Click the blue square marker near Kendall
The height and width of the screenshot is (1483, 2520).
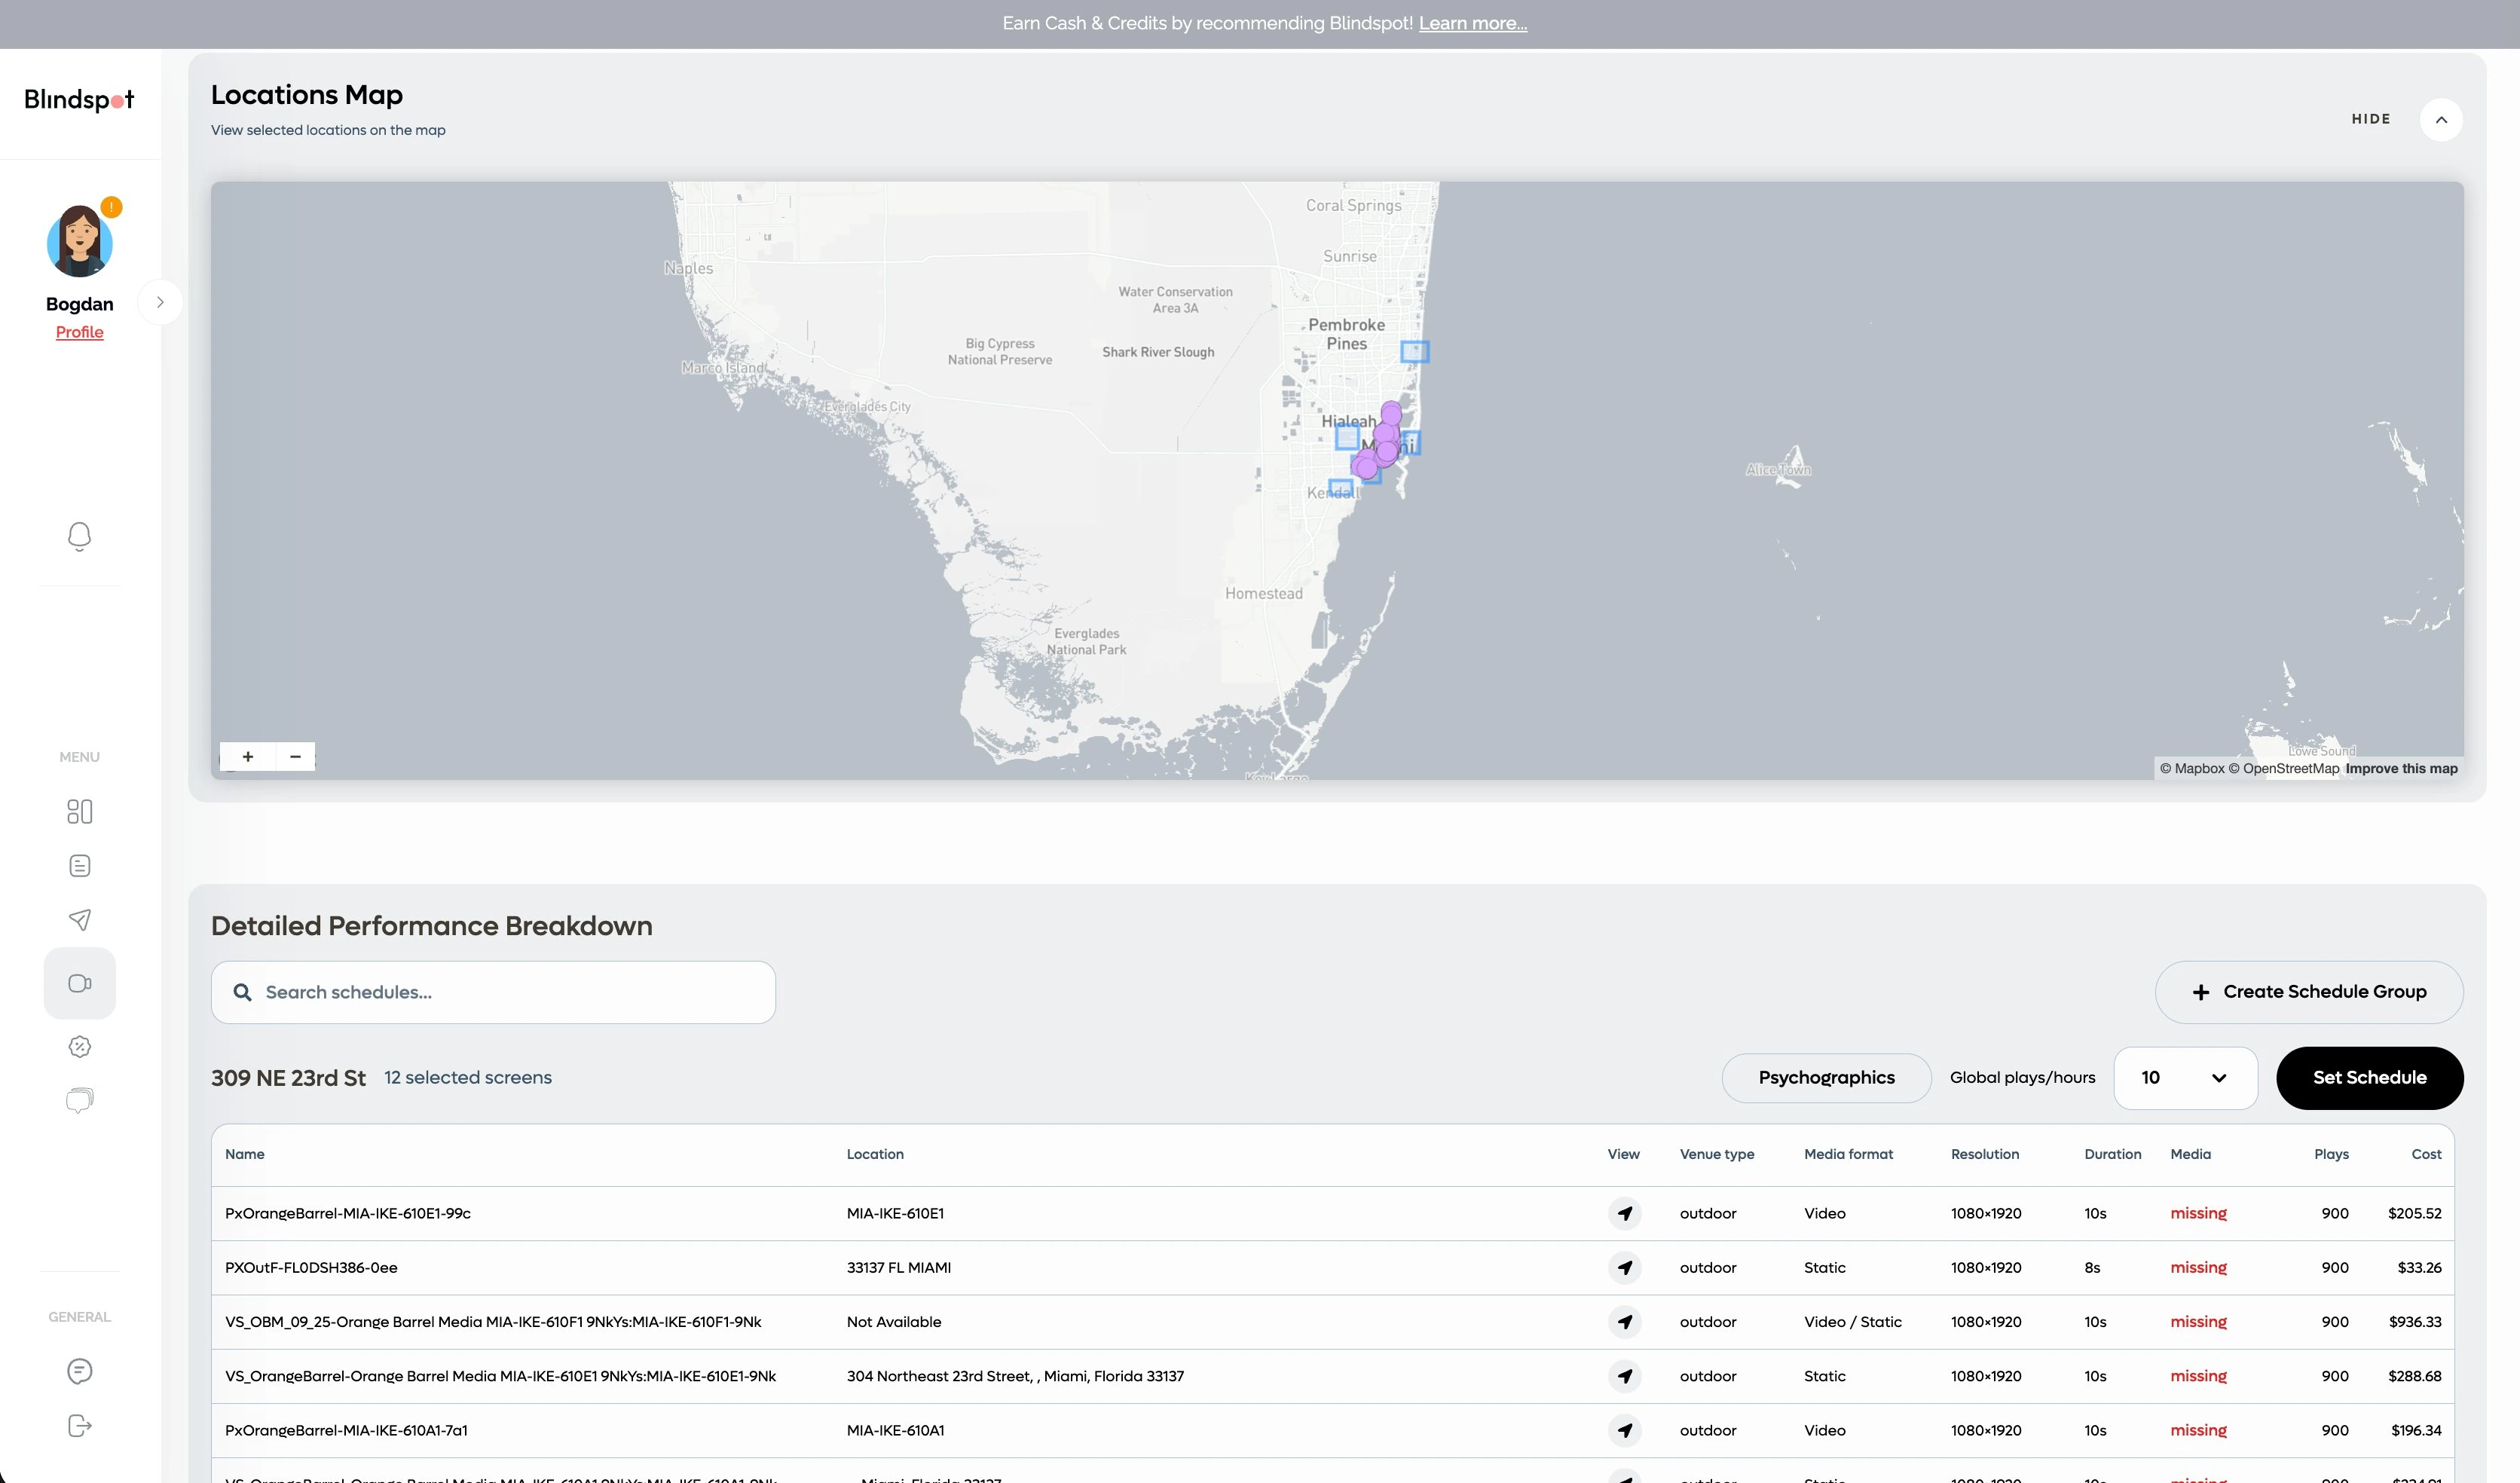pyautogui.click(x=1340, y=488)
